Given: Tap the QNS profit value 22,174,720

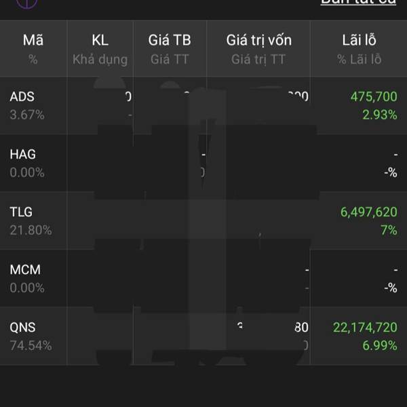Looking at the screenshot, I should (x=365, y=328).
